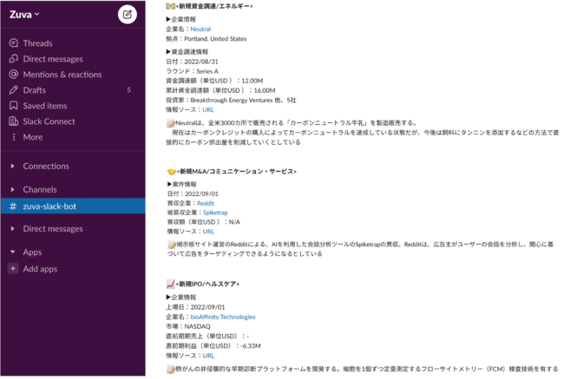Image resolution: width=564 pixels, height=379 pixels.
Task: Open the Spiketrap company link
Action: (x=215, y=212)
